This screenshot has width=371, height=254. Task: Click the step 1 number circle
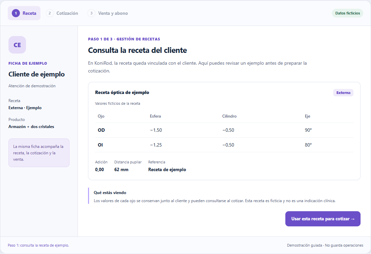pyautogui.click(x=16, y=13)
